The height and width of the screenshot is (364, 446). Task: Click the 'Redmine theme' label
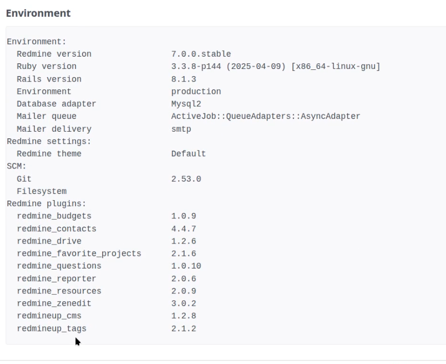pyautogui.click(x=49, y=154)
